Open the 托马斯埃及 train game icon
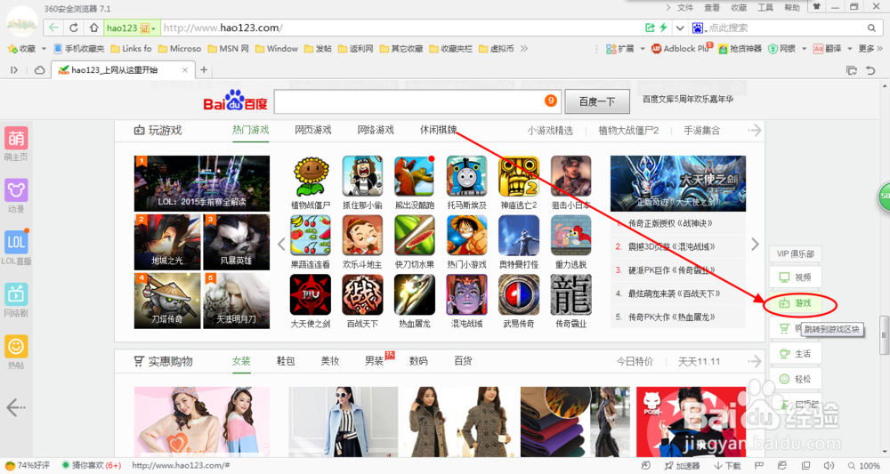Viewport: 890px width, 474px height. click(466, 177)
